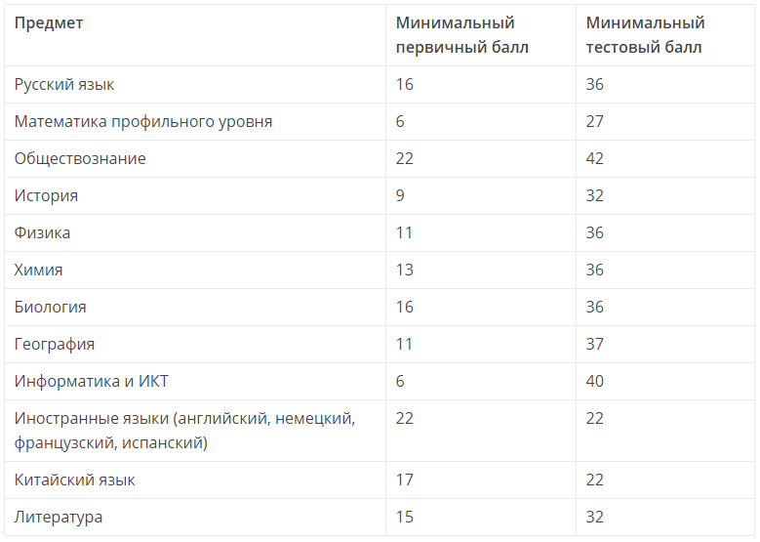This screenshot has width=760, height=542.
Task: Click the 'Предмет' column header
Action: 49,23
